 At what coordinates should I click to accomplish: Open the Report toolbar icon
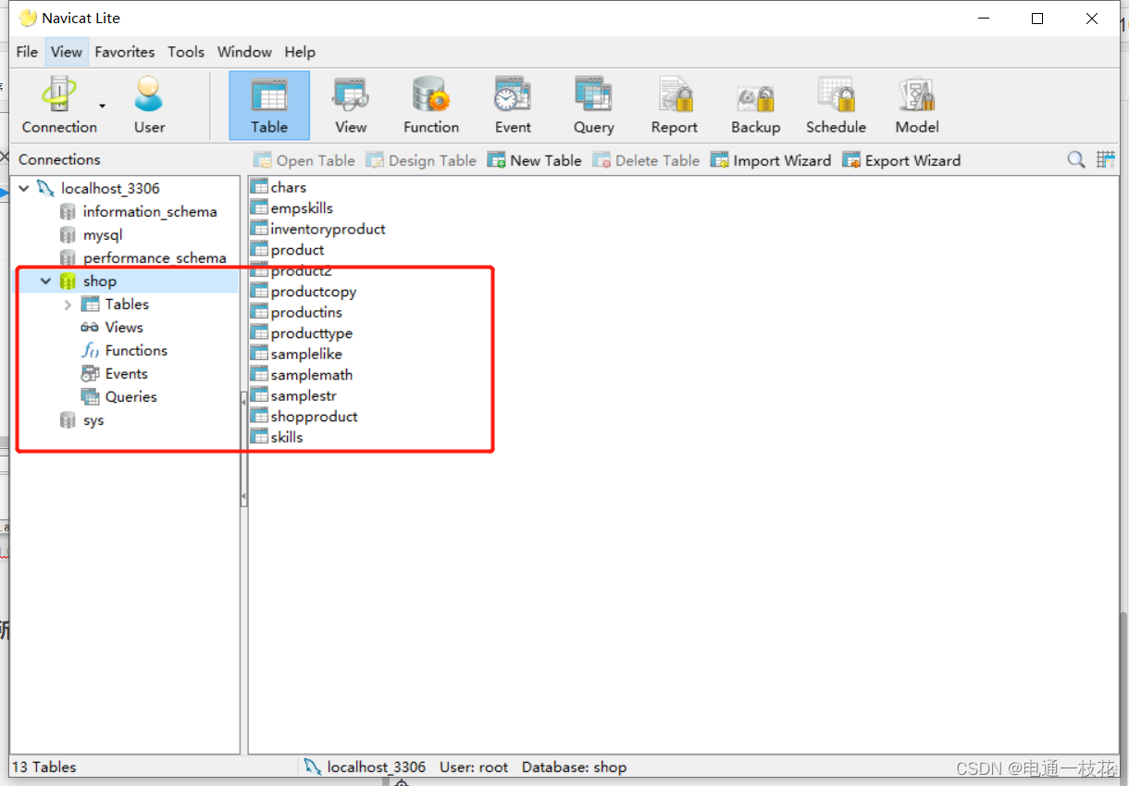click(x=675, y=106)
